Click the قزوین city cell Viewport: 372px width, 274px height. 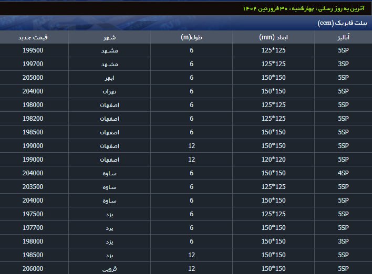click(109, 269)
